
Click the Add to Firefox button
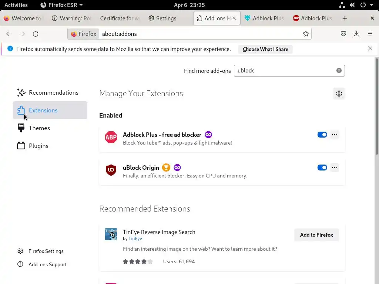[x=316, y=235]
